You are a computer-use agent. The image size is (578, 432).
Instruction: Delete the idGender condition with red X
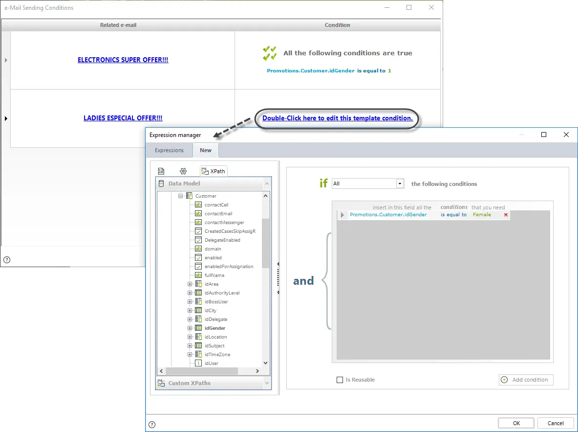click(x=506, y=215)
